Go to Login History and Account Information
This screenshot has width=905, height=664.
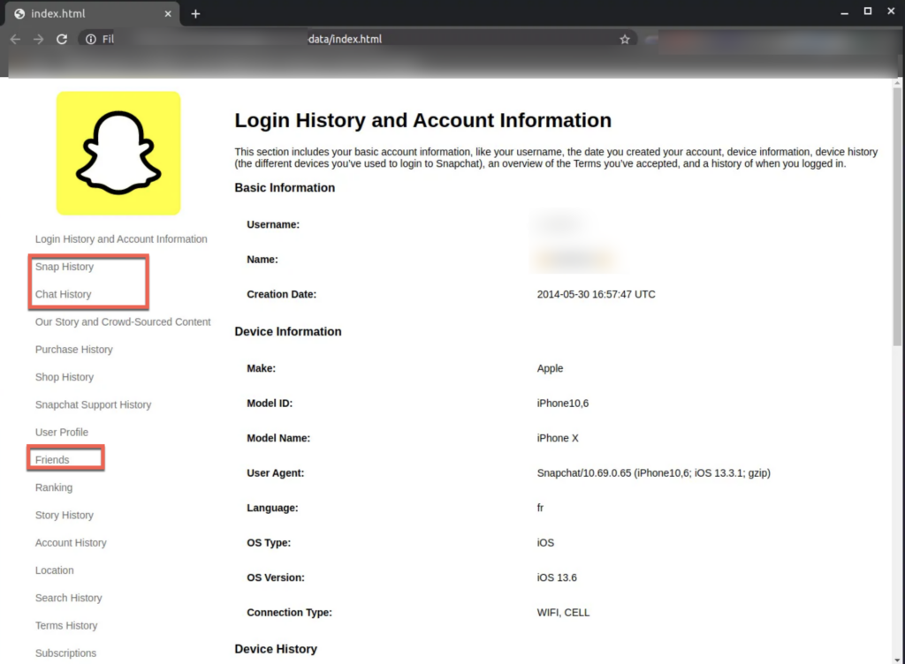(x=121, y=239)
